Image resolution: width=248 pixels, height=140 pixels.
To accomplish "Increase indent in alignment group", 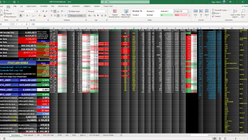I will tap(65, 16).
